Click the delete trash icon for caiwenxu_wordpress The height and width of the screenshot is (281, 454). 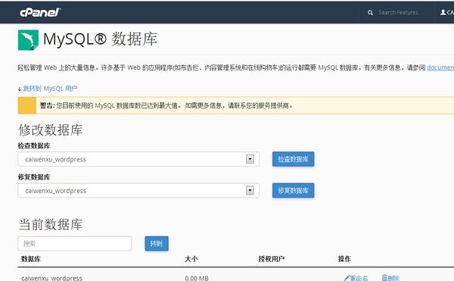tap(384, 277)
